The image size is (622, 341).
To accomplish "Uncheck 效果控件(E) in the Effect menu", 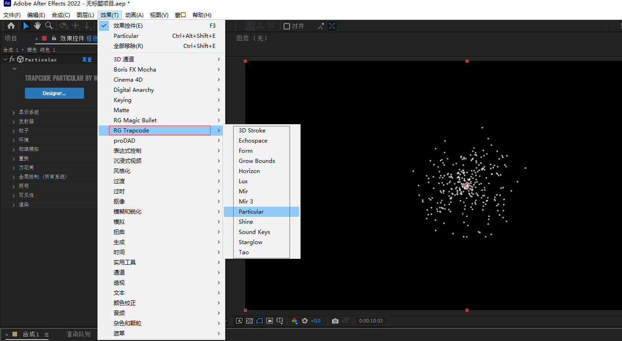I will click(161, 26).
